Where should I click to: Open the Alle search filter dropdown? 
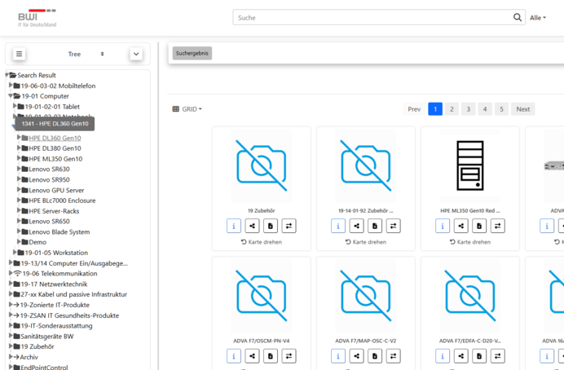[538, 18]
